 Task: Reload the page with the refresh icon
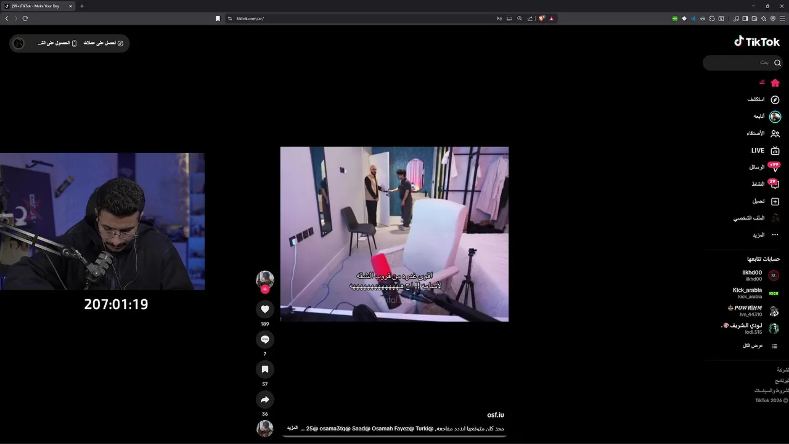click(25, 18)
